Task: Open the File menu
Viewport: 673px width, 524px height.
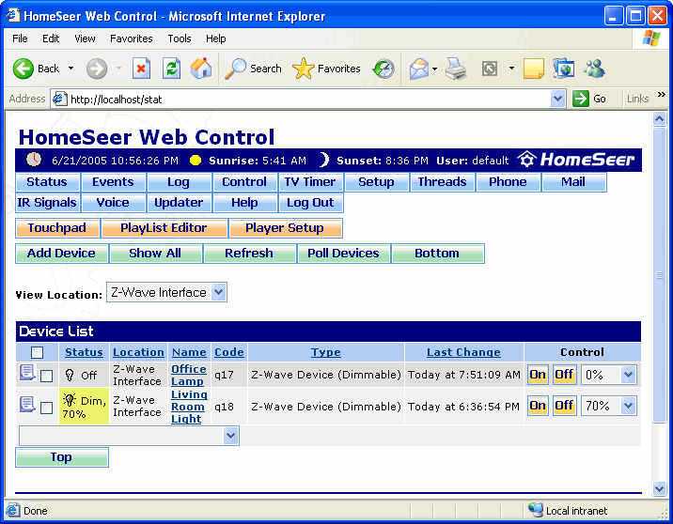Action: click(x=20, y=39)
